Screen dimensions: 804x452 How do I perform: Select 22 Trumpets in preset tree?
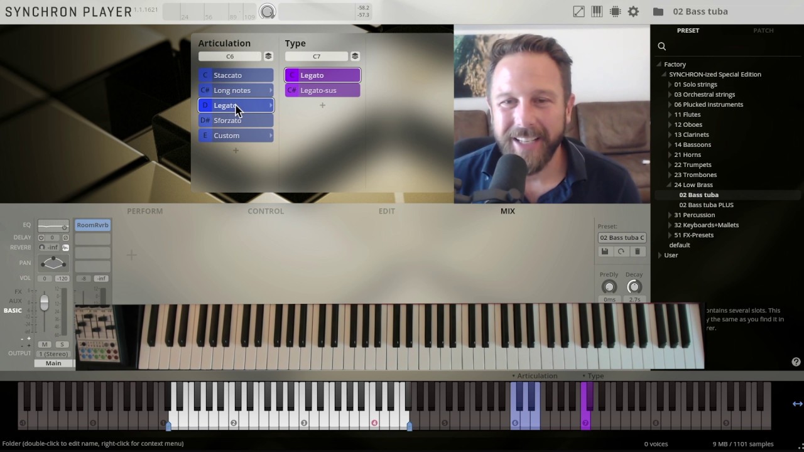(x=693, y=164)
